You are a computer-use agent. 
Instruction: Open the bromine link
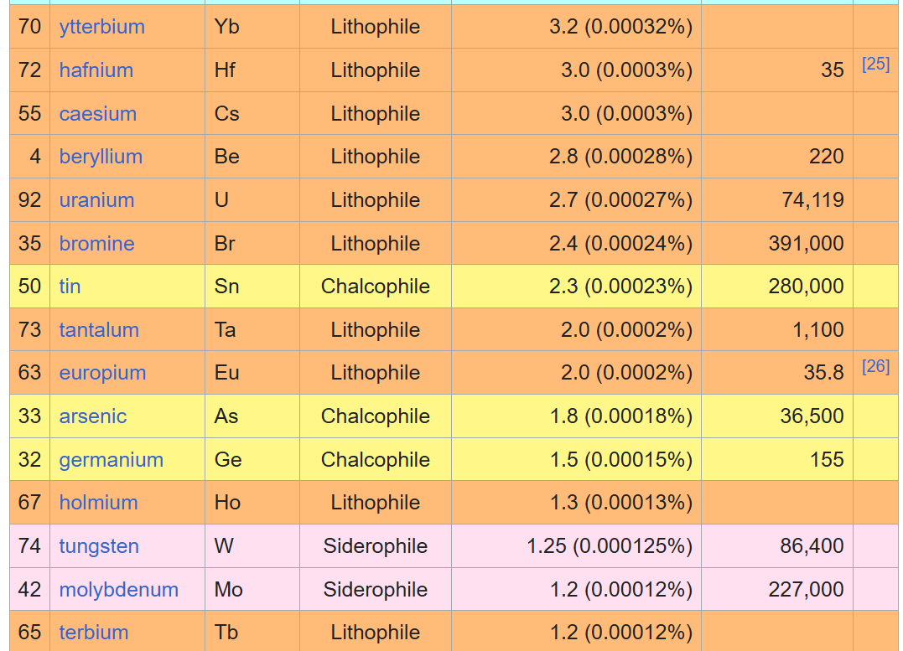tap(96, 244)
